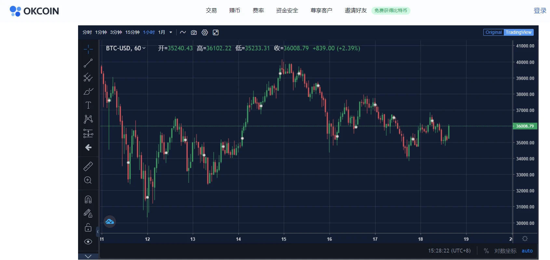Switch to TradingView chart view

coord(518,32)
